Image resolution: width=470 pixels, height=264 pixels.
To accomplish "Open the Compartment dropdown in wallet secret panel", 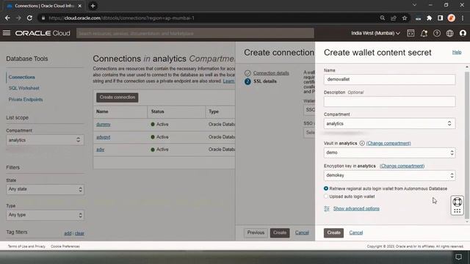I will (389, 123).
